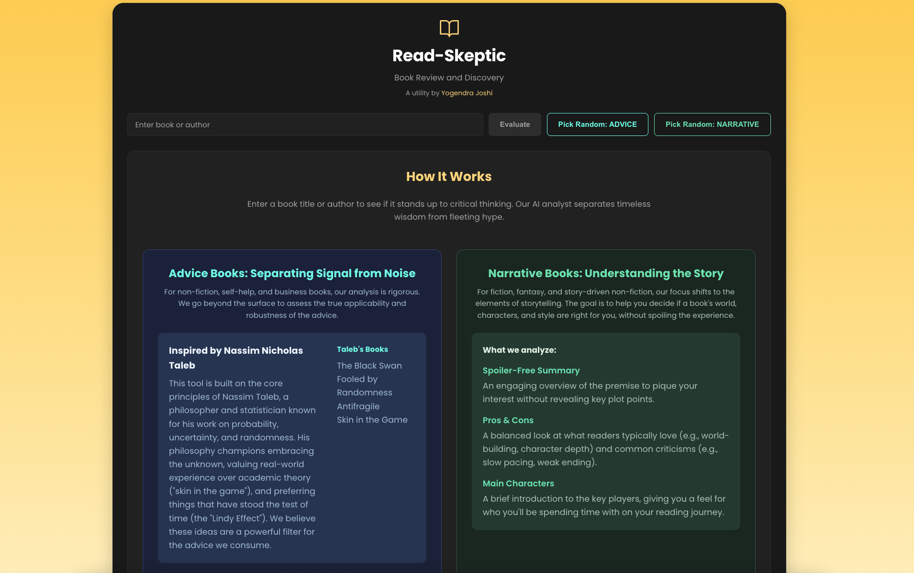Viewport: 914px width, 573px height.
Task: Click the What we analyze: label
Action: 519,350
